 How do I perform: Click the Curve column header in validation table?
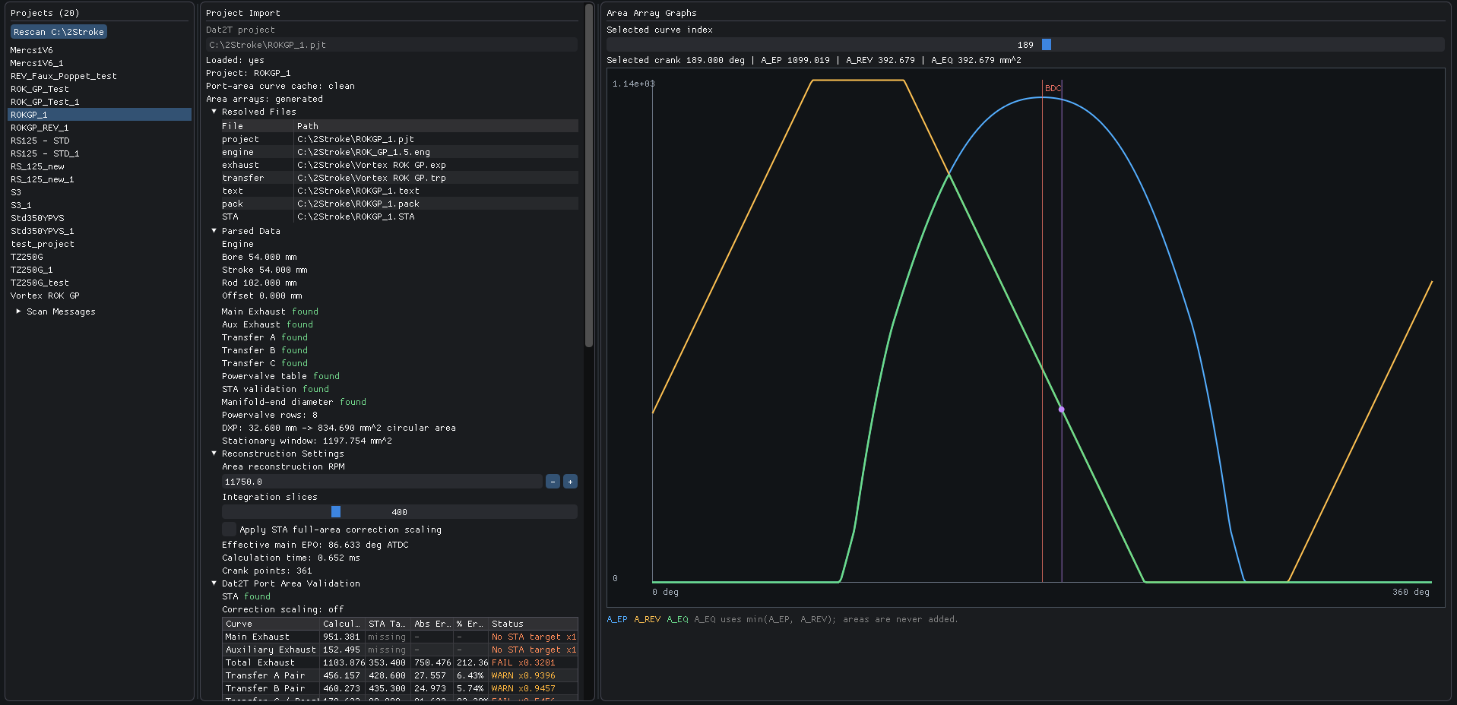click(271, 624)
